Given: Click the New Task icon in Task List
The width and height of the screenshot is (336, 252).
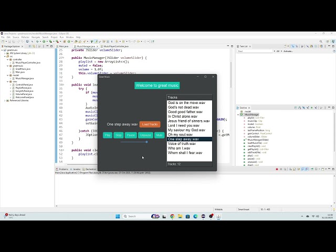Looking at the screenshot, I should click(x=285, y=46).
